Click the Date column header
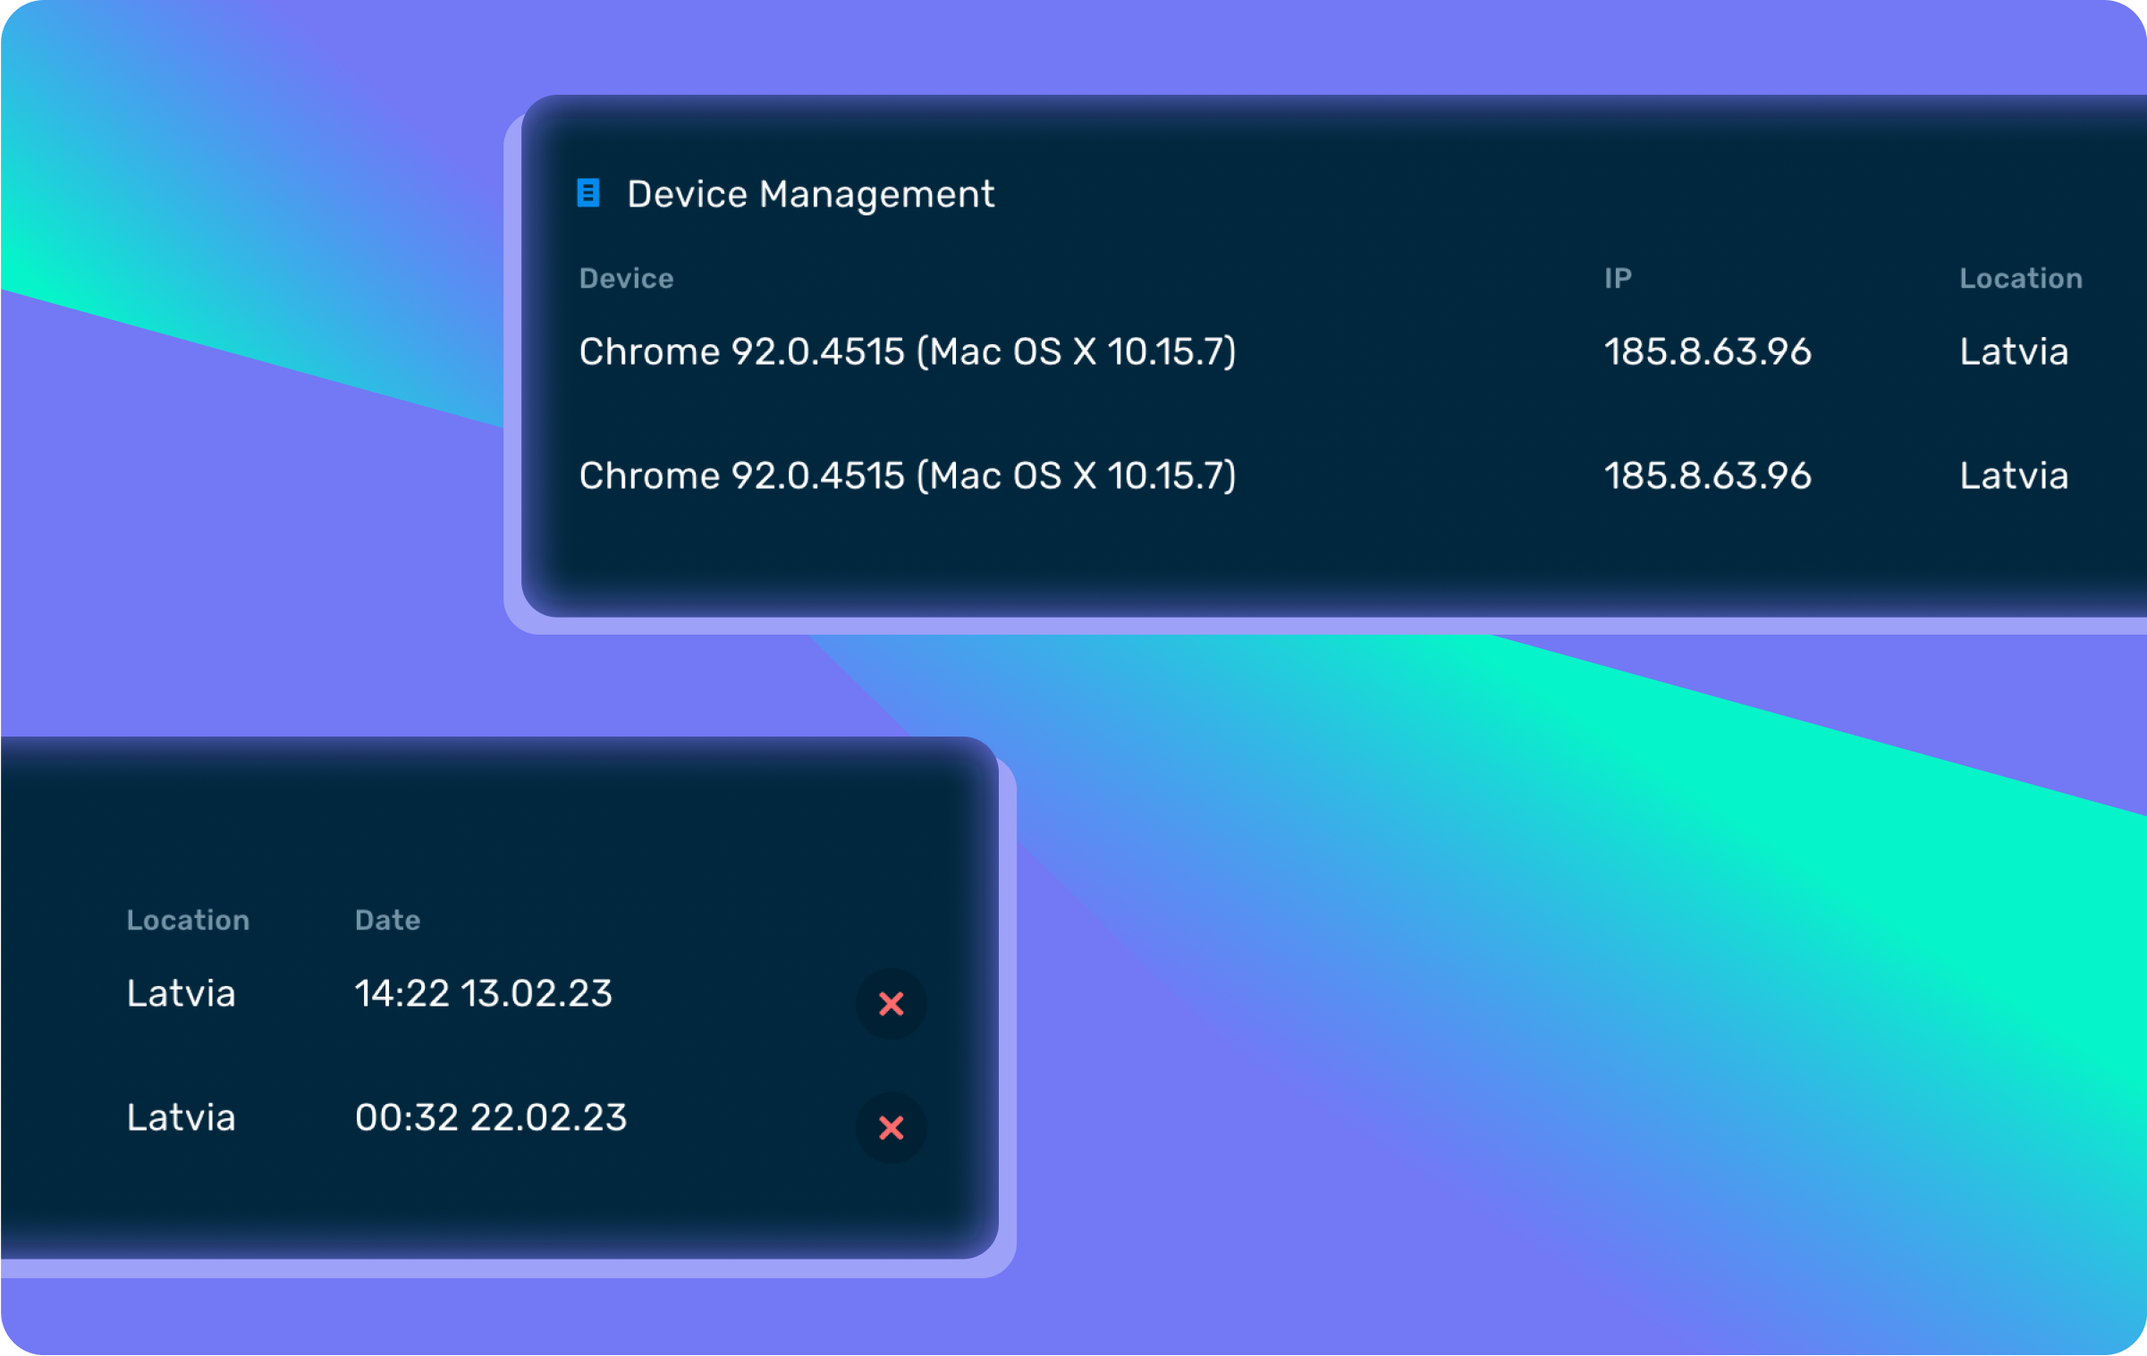The height and width of the screenshot is (1356, 2147). click(387, 920)
